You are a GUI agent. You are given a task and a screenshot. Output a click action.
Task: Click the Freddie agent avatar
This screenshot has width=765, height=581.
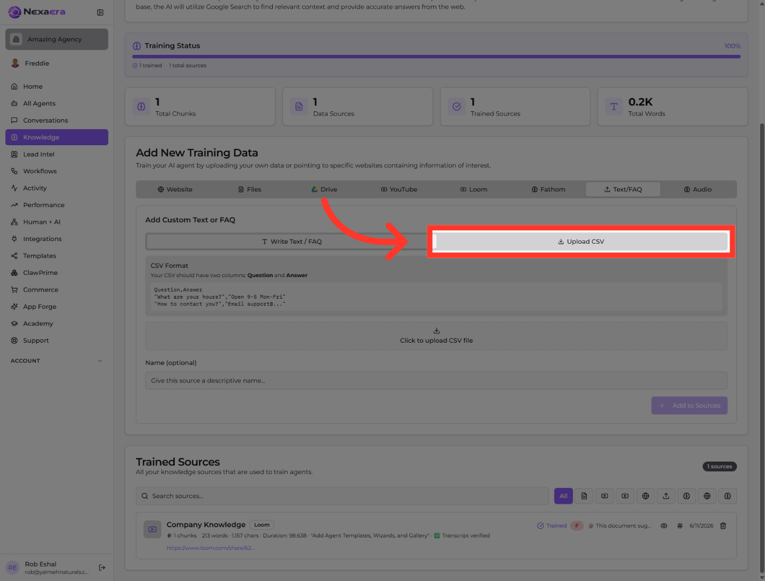[15, 63]
